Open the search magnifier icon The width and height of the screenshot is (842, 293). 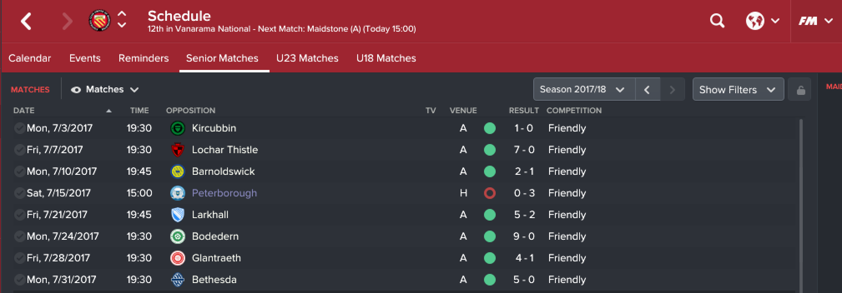[717, 20]
